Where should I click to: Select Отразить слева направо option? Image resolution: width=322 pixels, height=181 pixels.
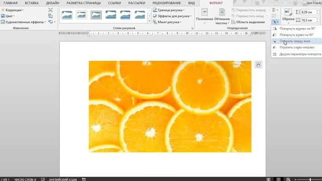coord(297,47)
